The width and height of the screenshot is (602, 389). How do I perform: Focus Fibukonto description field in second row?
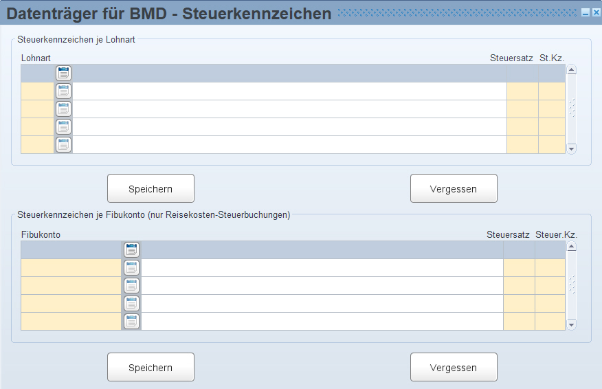point(322,268)
